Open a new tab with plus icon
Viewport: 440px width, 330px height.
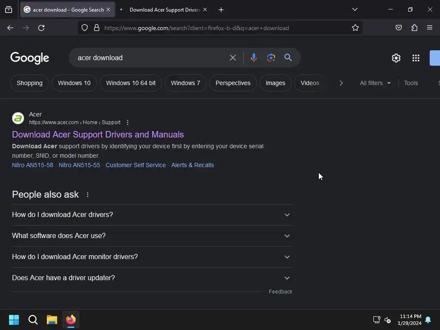(221, 10)
